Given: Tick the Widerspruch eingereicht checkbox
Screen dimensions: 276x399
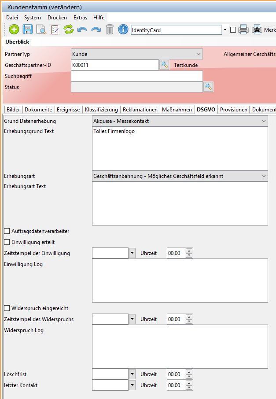Looking at the screenshot, I should (7, 308).
